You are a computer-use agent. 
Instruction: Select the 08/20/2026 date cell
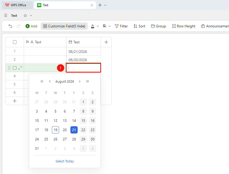(x=84, y=60)
